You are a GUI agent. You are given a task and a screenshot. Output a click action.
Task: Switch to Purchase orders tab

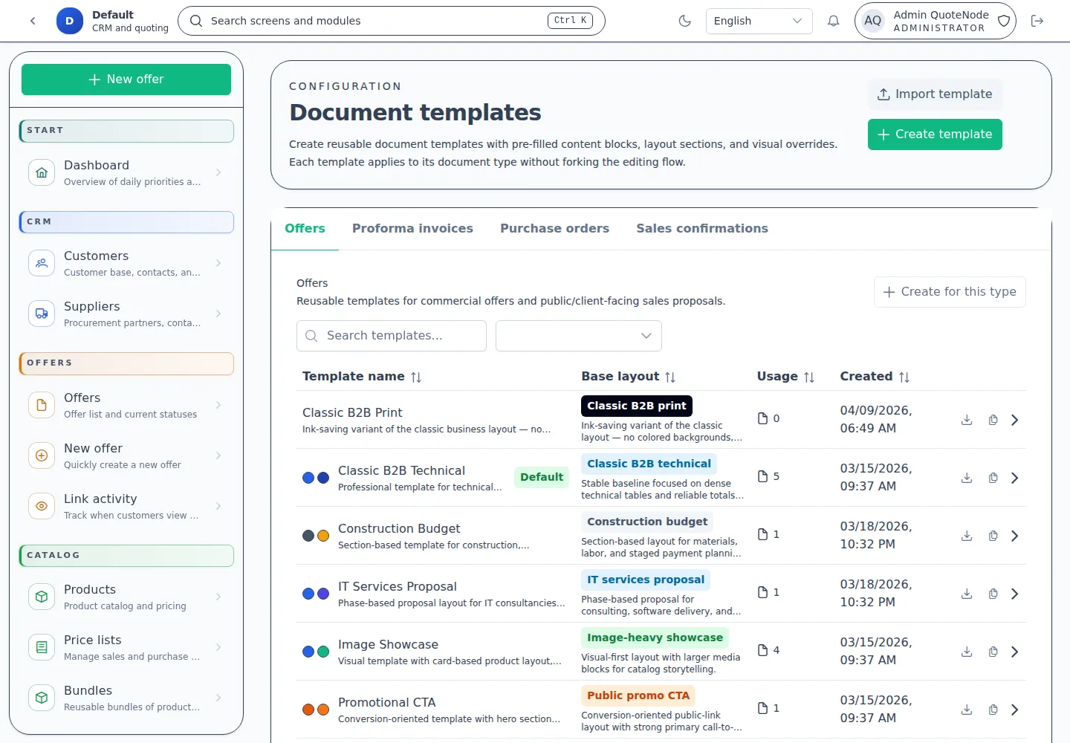[x=554, y=229]
